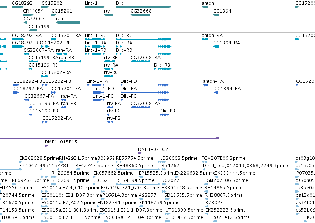Click the CG18292-PA protein label
Screen dimensions: 315x223
[x=28, y=89]
